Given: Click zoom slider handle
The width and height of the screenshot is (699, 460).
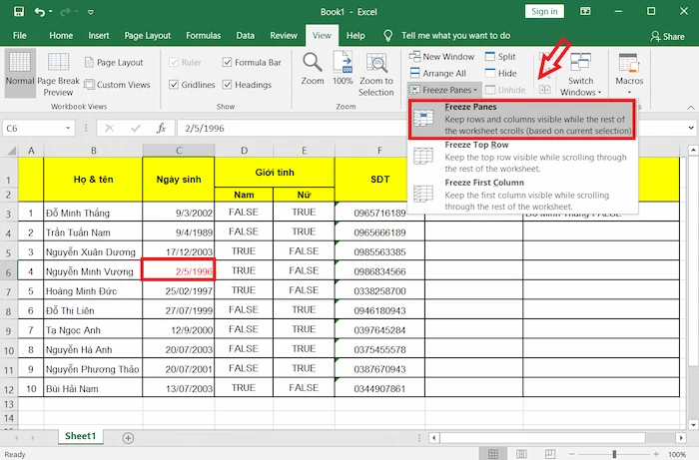Looking at the screenshot, I should (614, 454).
